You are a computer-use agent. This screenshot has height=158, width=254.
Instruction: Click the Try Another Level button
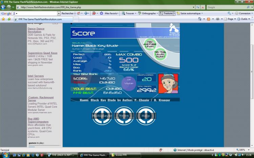click(x=150, y=44)
